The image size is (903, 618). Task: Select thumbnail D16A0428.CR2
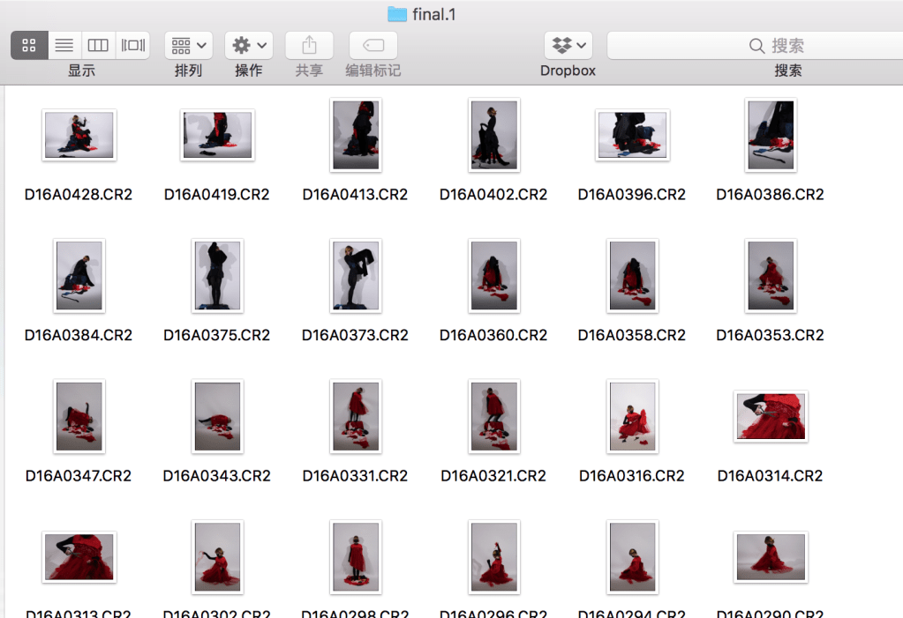click(79, 135)
